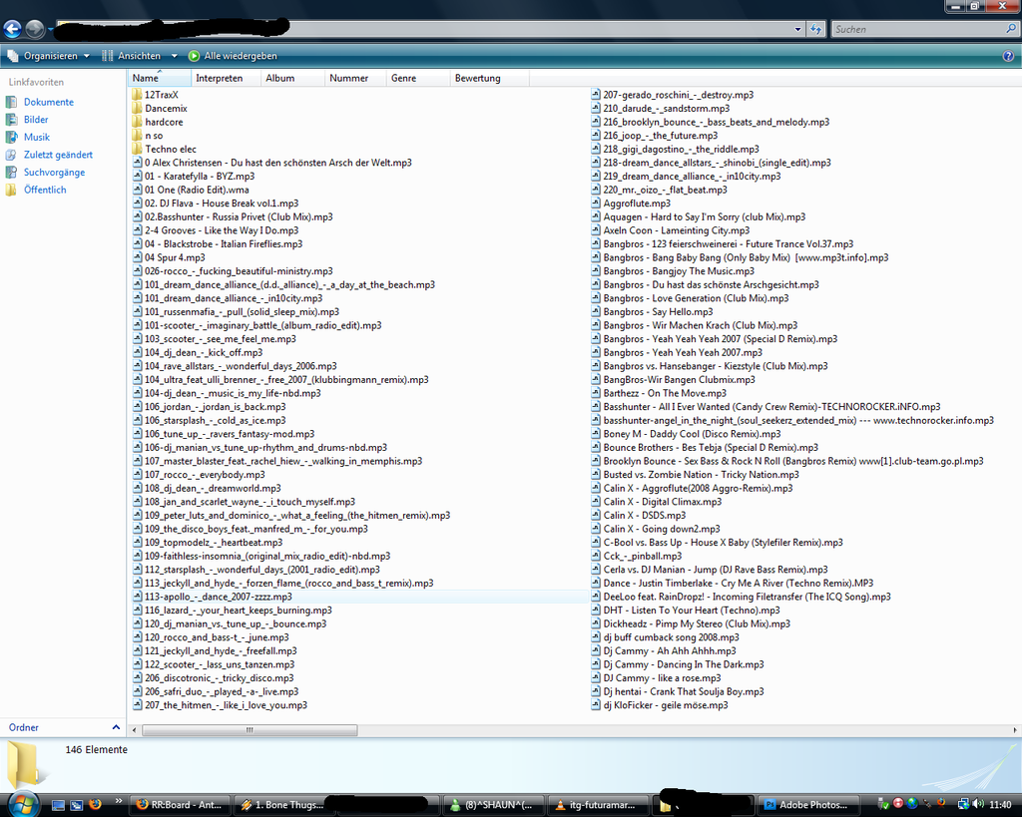The height and width of the screenshot is (817, 1022).
Task: Select 220_mr._oizo_-_flat_beat.mp3
Action: pyautogui.click(x=665, y=190)
